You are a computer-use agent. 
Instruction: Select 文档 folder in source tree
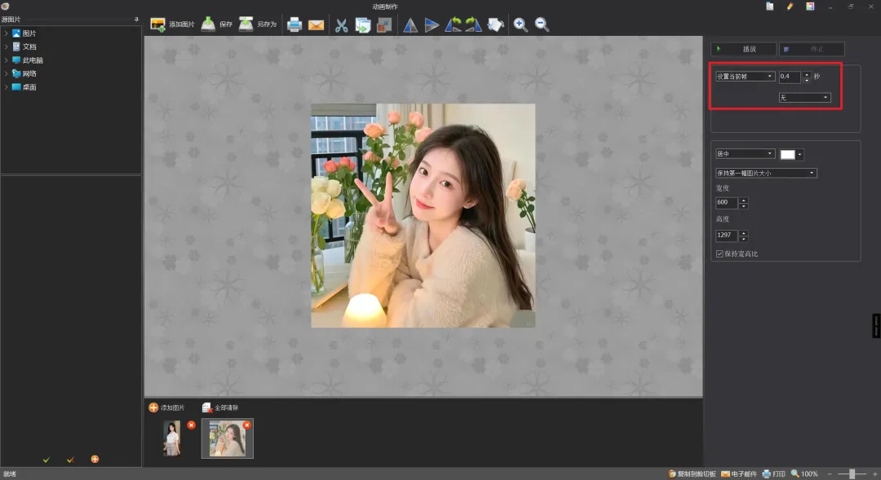point(24,46)
